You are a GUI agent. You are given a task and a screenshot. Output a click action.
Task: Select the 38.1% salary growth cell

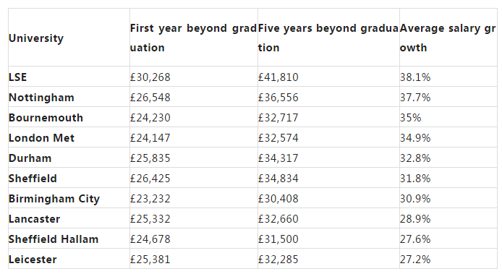pos(415,77)
